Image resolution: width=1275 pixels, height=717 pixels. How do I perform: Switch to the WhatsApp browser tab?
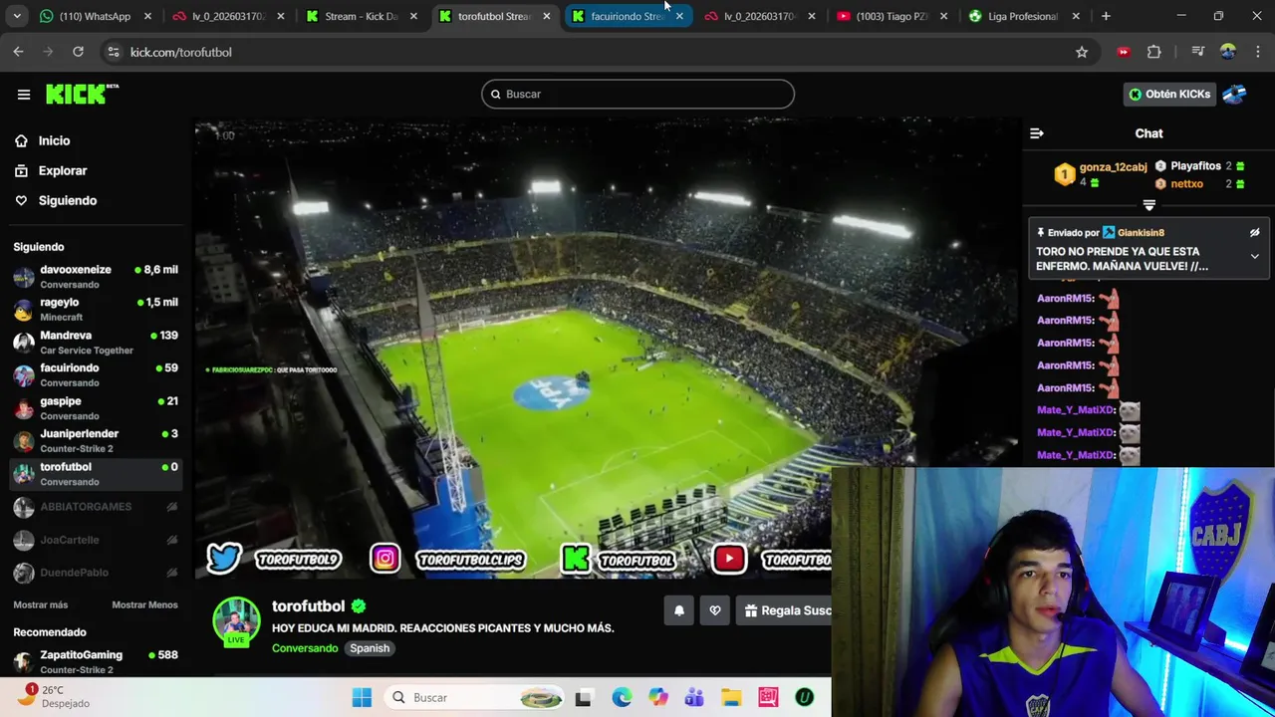[x=95, y=16]
